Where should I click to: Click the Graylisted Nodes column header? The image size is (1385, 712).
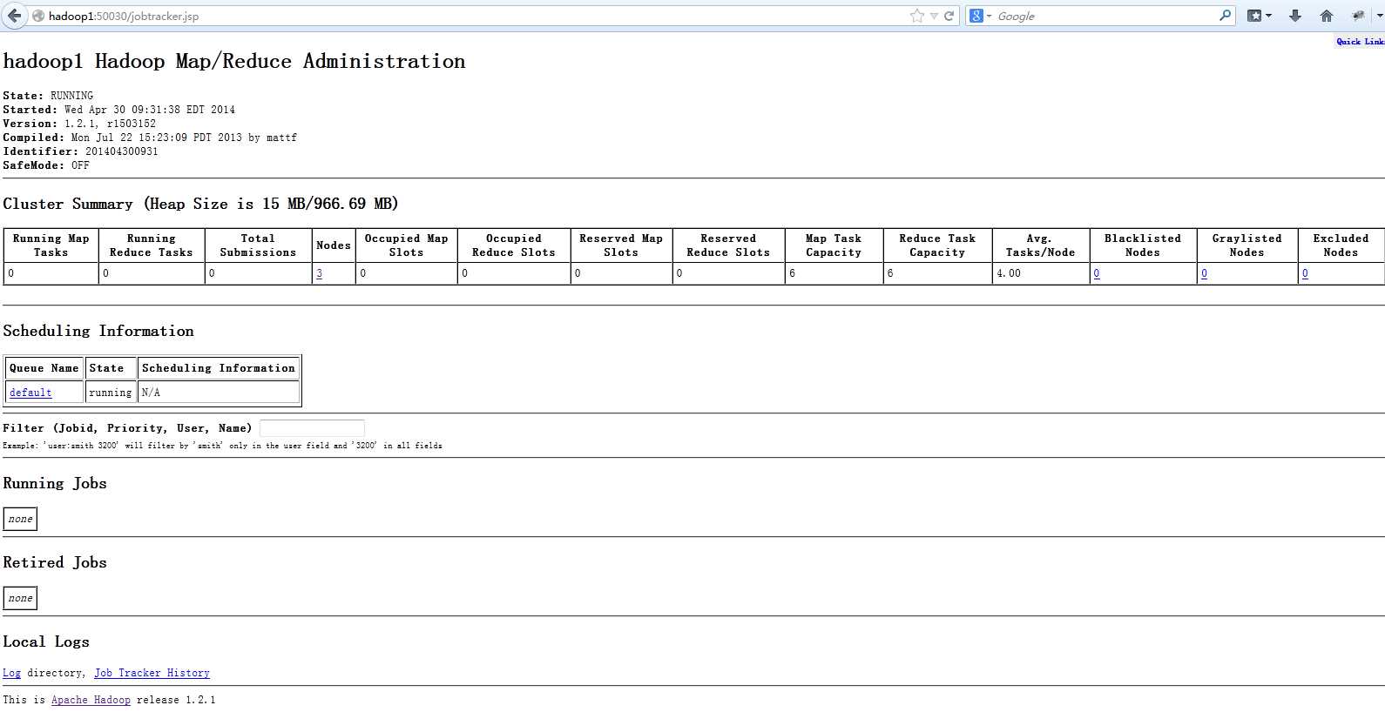pos(1247,245)
